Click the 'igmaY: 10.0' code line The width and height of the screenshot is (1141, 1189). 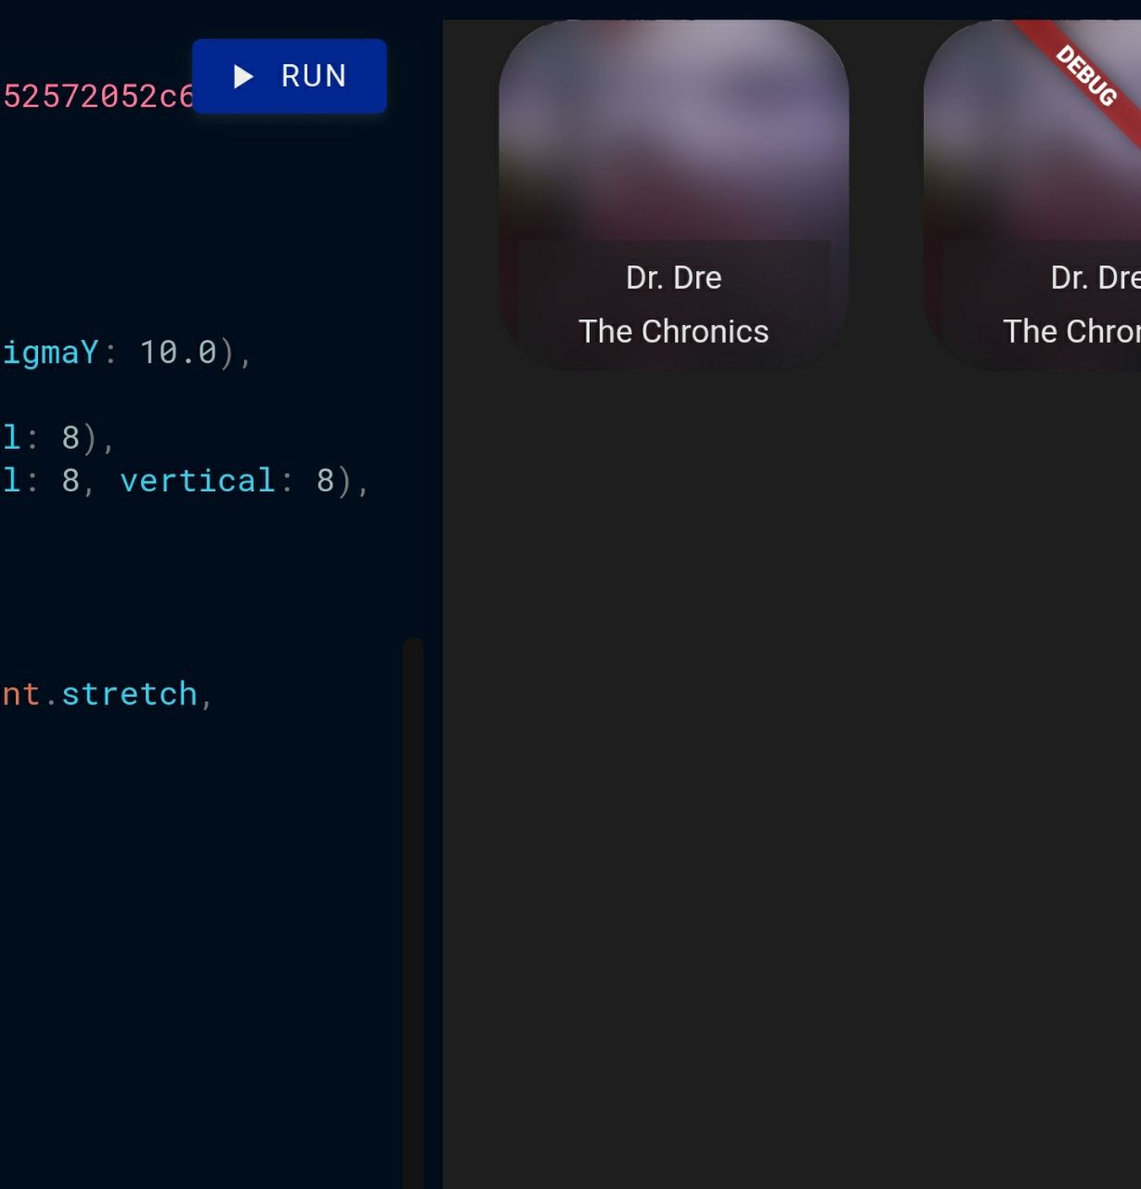[x=125, y=352]
